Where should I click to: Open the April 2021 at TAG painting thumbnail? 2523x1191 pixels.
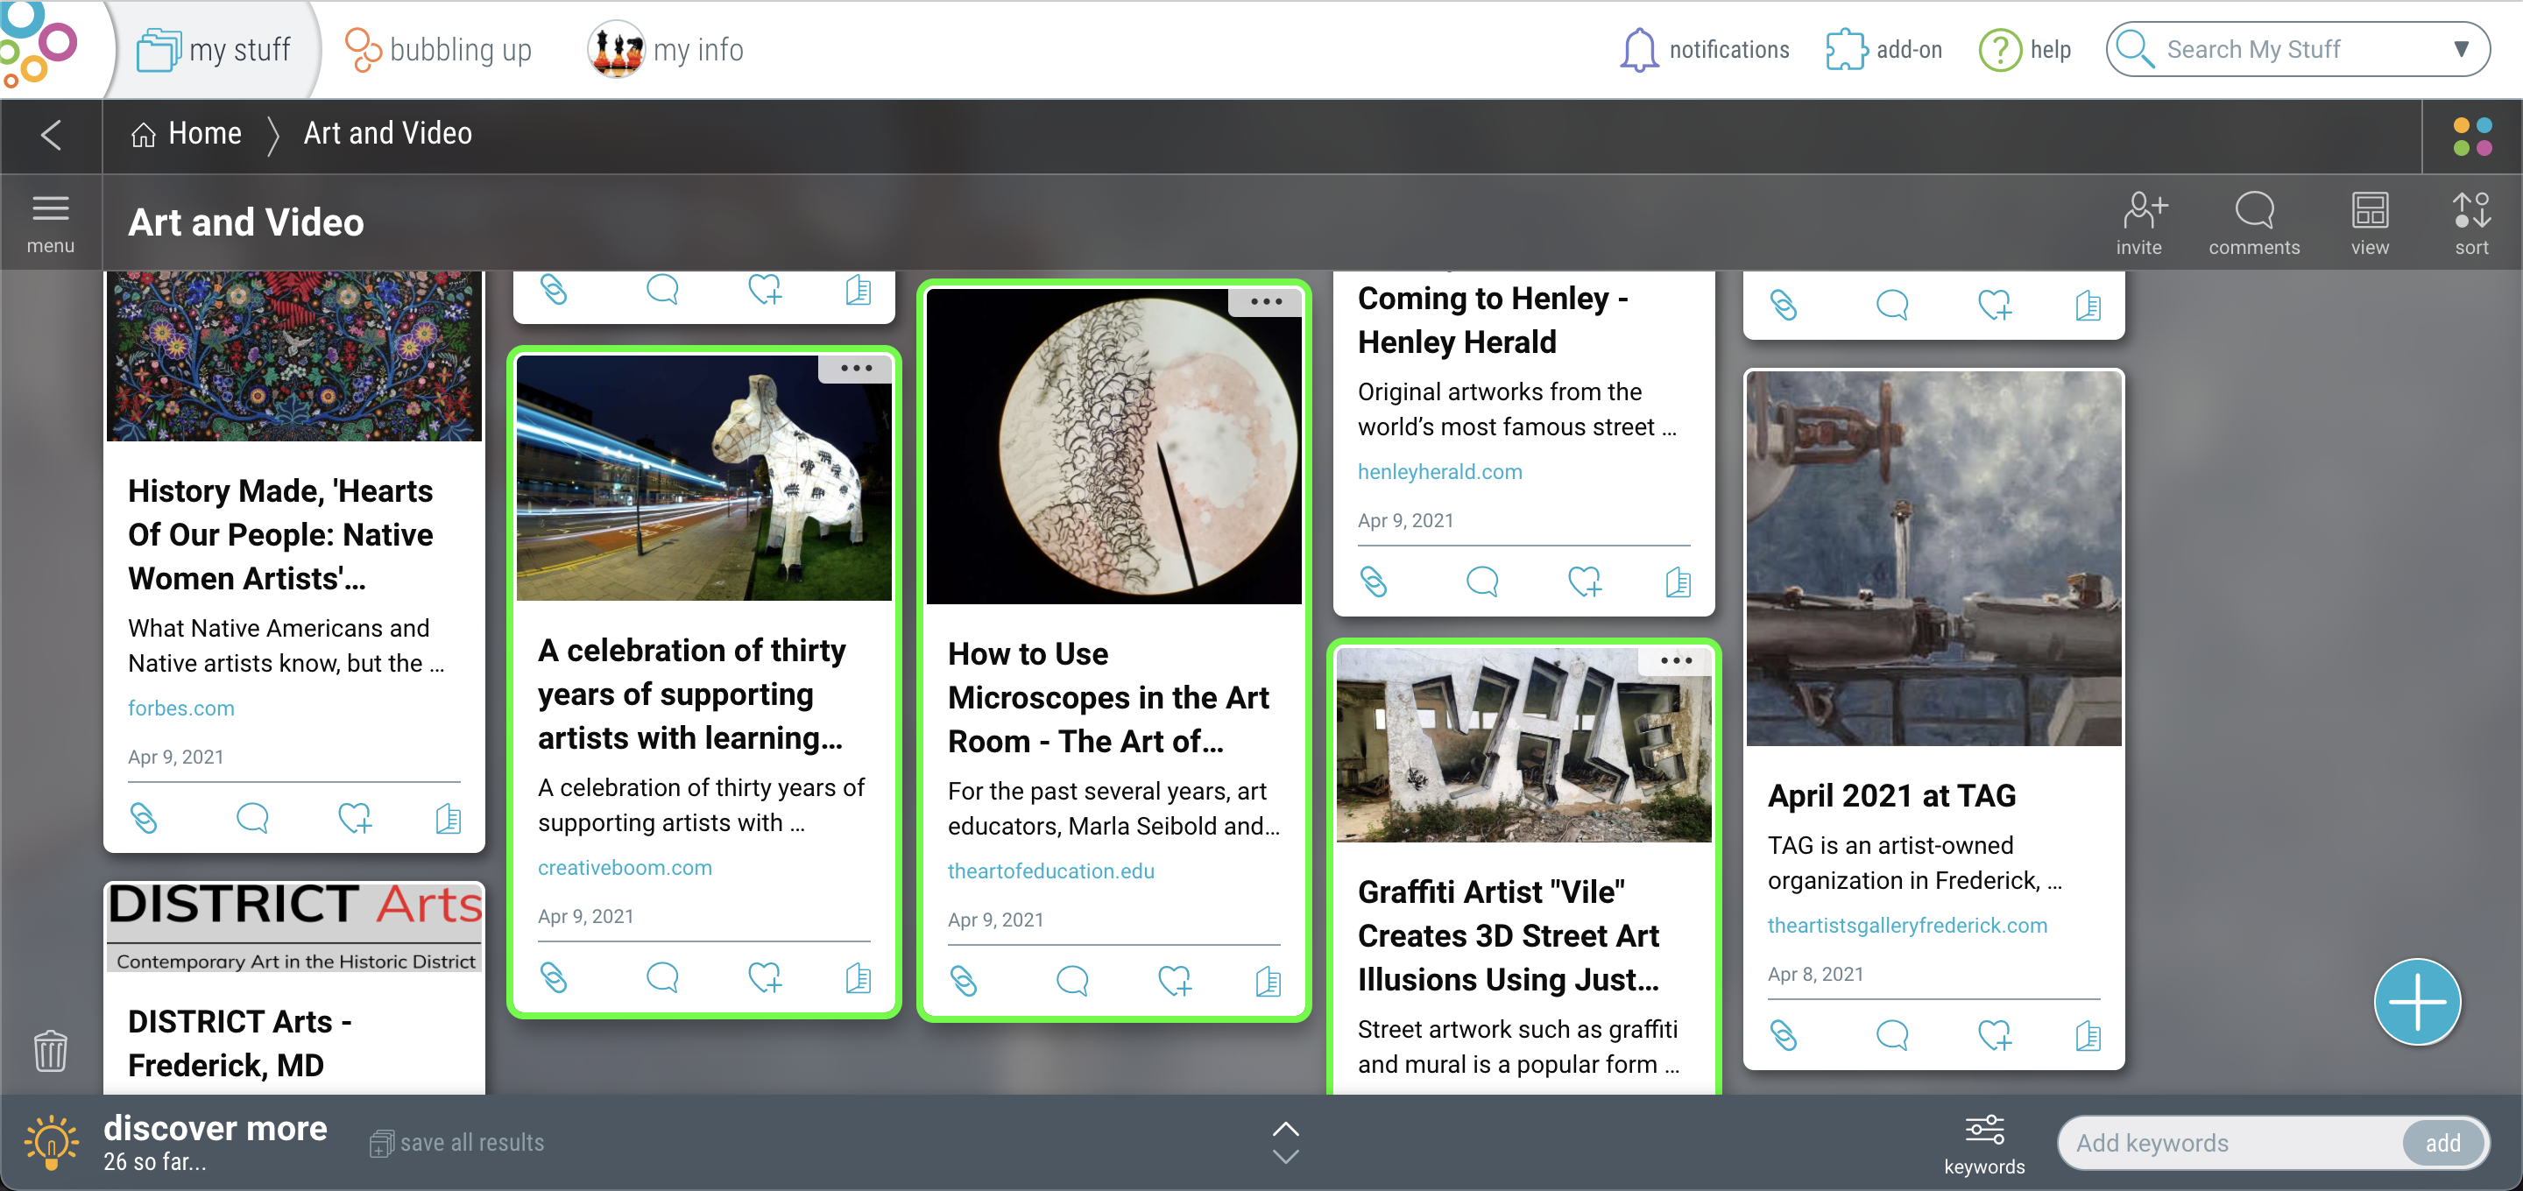coord(1933,559)
